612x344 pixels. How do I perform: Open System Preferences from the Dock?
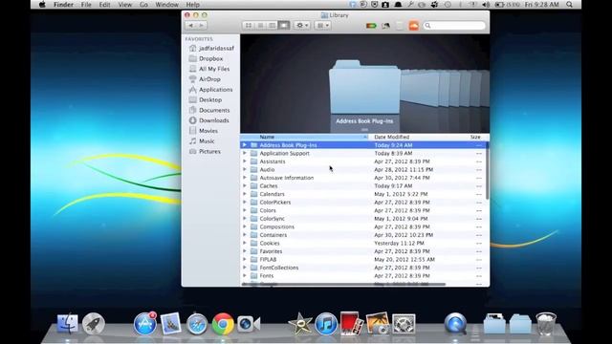click(x=404, y=324)
